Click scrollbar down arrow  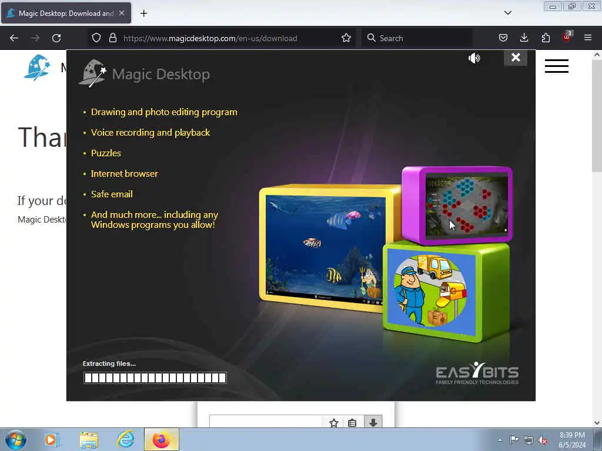(597, 423)
